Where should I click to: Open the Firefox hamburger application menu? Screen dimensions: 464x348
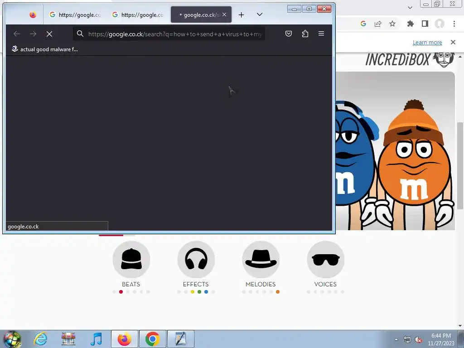pyautogui.click(x=321, y=34)
